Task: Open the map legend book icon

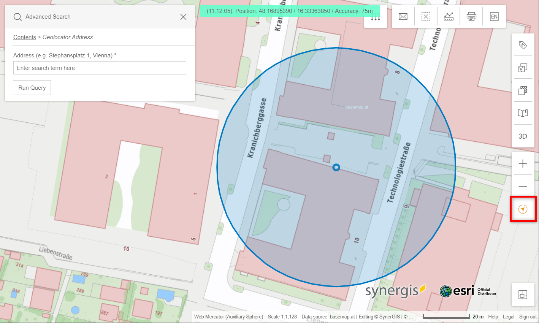Action: [x=523, y=113]
